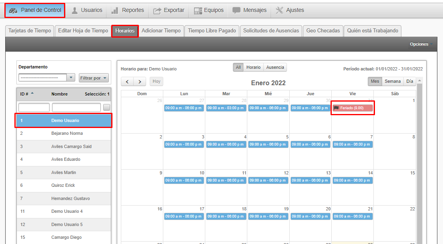This screenshot has width=443, height=244.
Task: Select the Ausencia filter toggle
Action: tap(275, 68)
